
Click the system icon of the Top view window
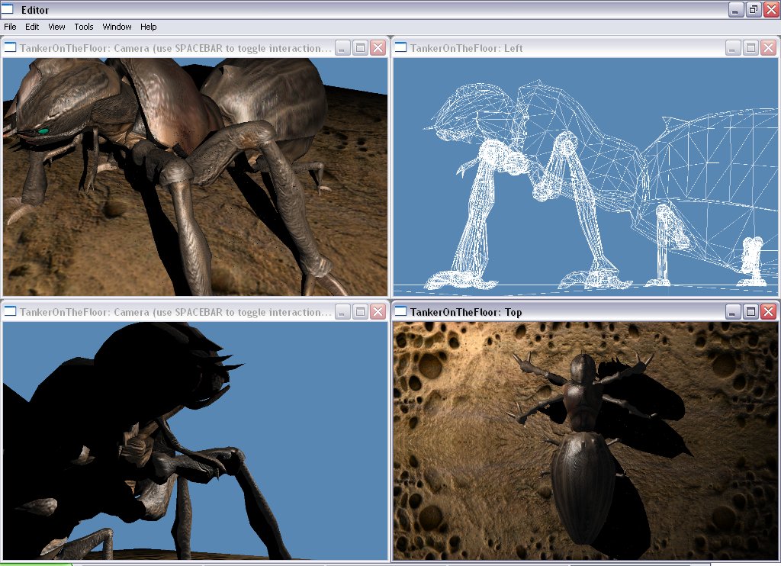coord(400,312)
